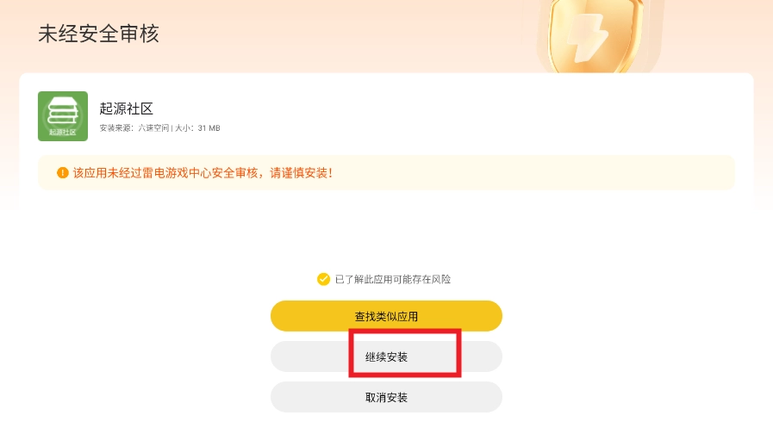Viewport: 773px width, 434px height.
Task: Select the 起源社区 app name text
Action: pyautogui.click(x=126, y=108)
